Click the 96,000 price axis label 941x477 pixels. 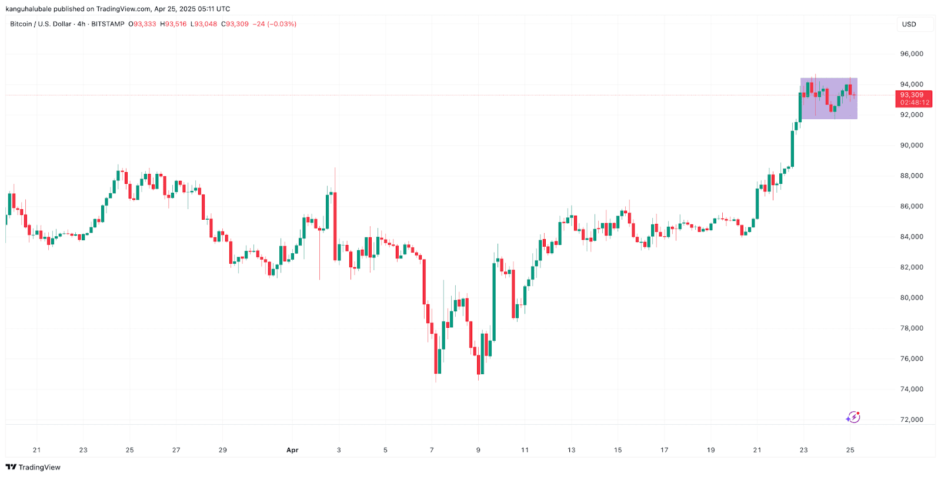click(x=912, y=54)
